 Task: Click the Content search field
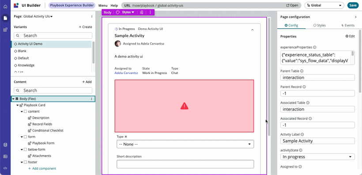tap(53, 90)
